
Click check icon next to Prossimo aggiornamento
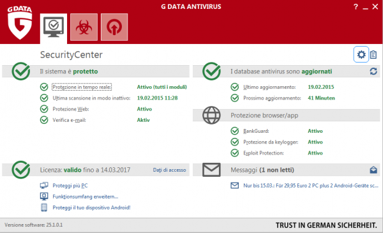pos(235,98)
